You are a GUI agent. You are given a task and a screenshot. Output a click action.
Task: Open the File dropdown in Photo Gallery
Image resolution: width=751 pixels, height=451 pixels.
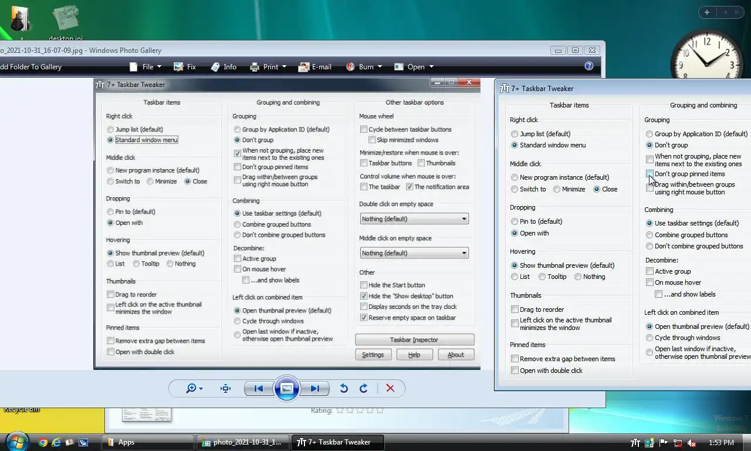point(146,67)
